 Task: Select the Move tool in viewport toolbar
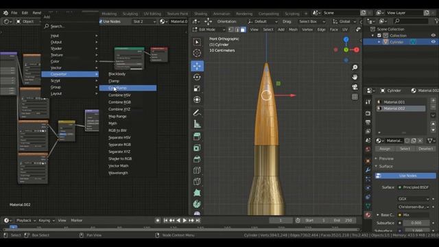point(197,66)
